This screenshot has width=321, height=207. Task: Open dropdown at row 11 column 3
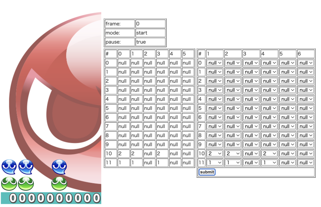pos(251,163)
